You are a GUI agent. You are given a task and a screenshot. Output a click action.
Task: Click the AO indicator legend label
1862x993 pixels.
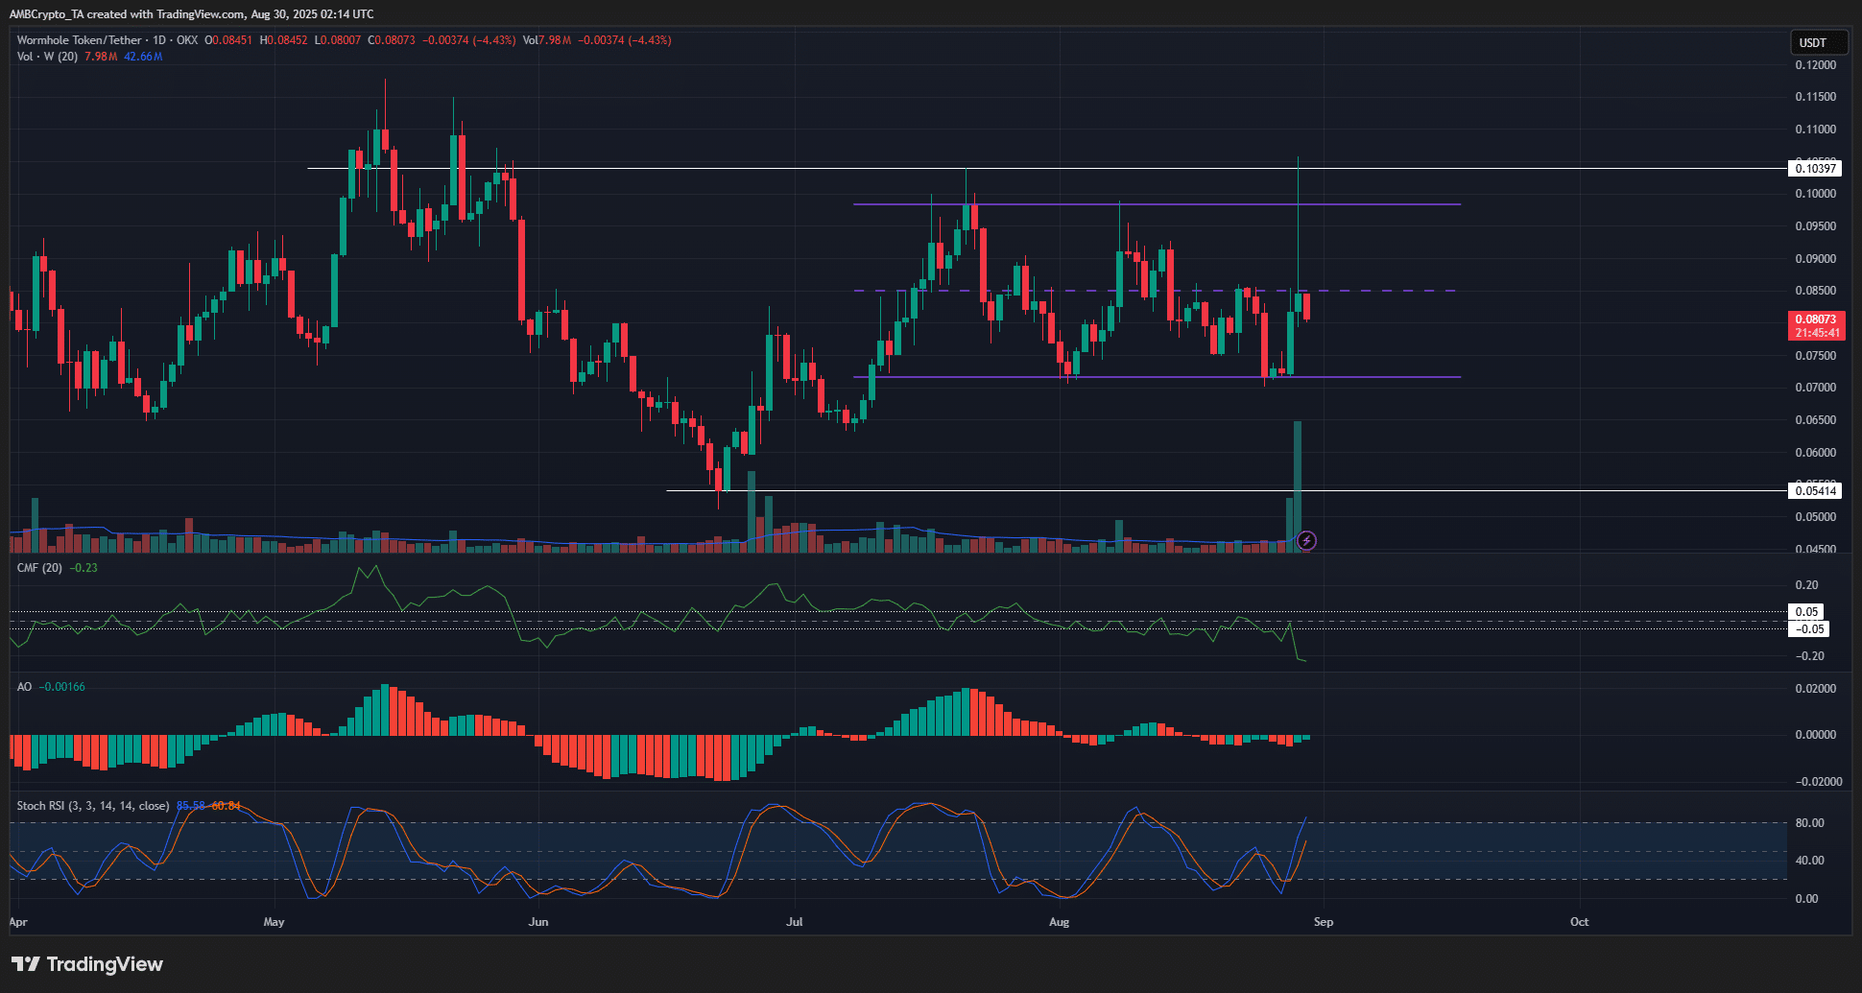pos(24,687)
